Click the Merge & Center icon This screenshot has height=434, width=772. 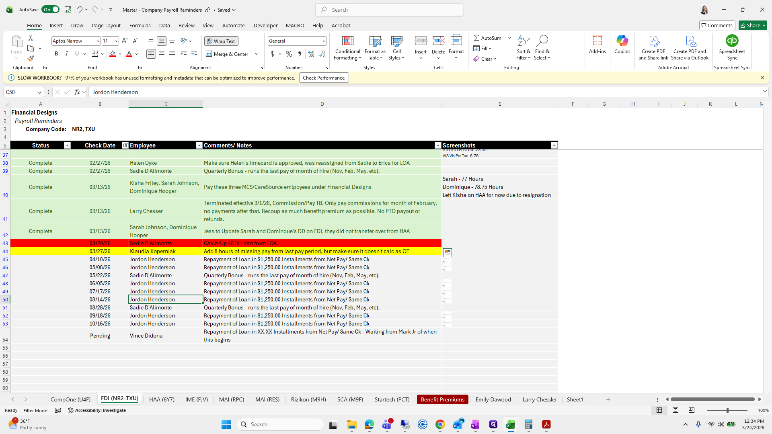pos(209,54)
